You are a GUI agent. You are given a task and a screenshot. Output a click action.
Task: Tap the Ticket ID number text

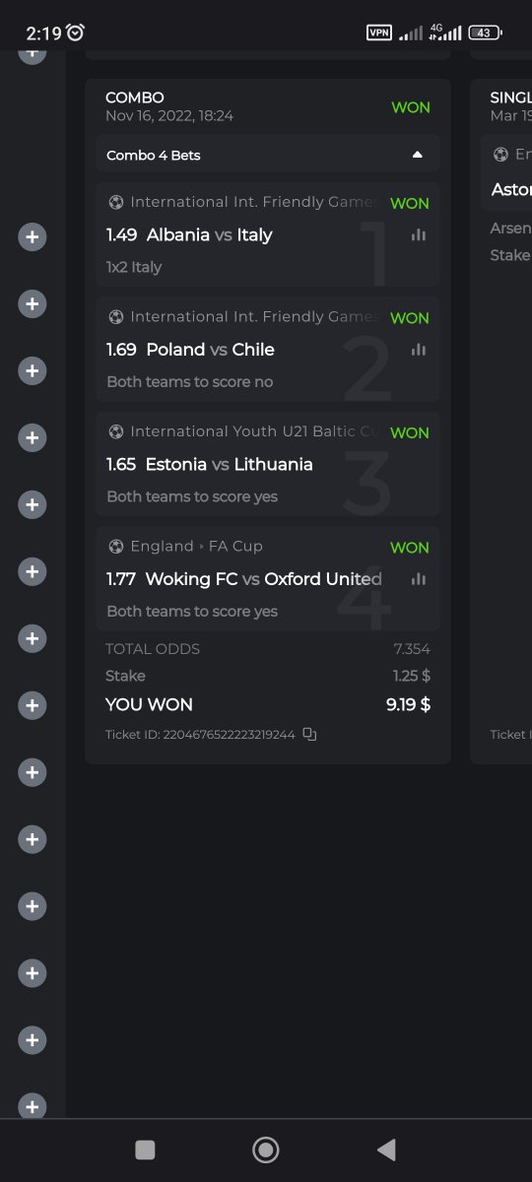229,735
